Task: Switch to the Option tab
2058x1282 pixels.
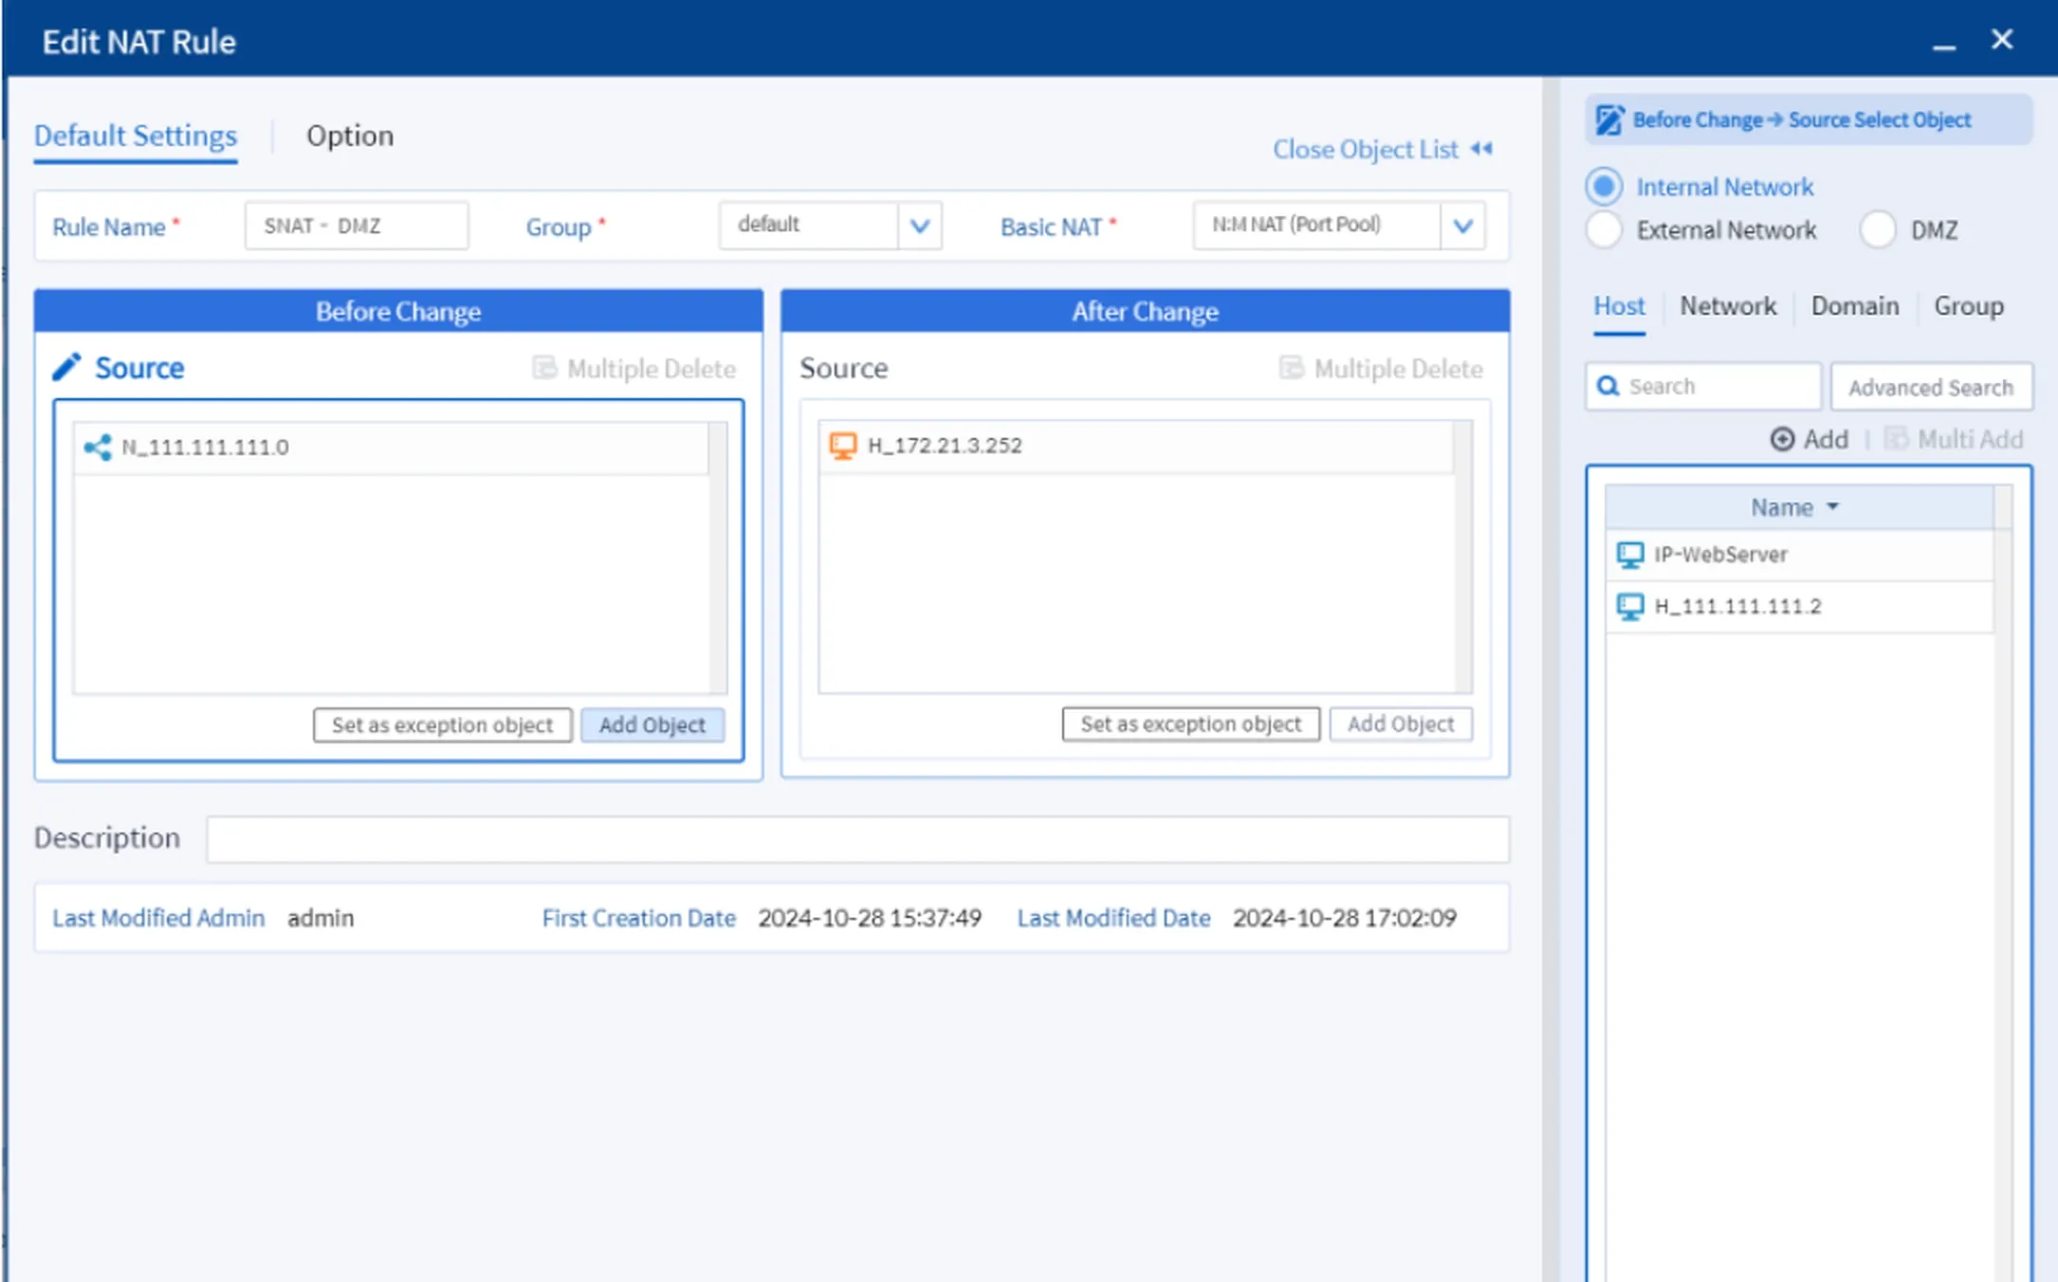Action: pos(350,136)
